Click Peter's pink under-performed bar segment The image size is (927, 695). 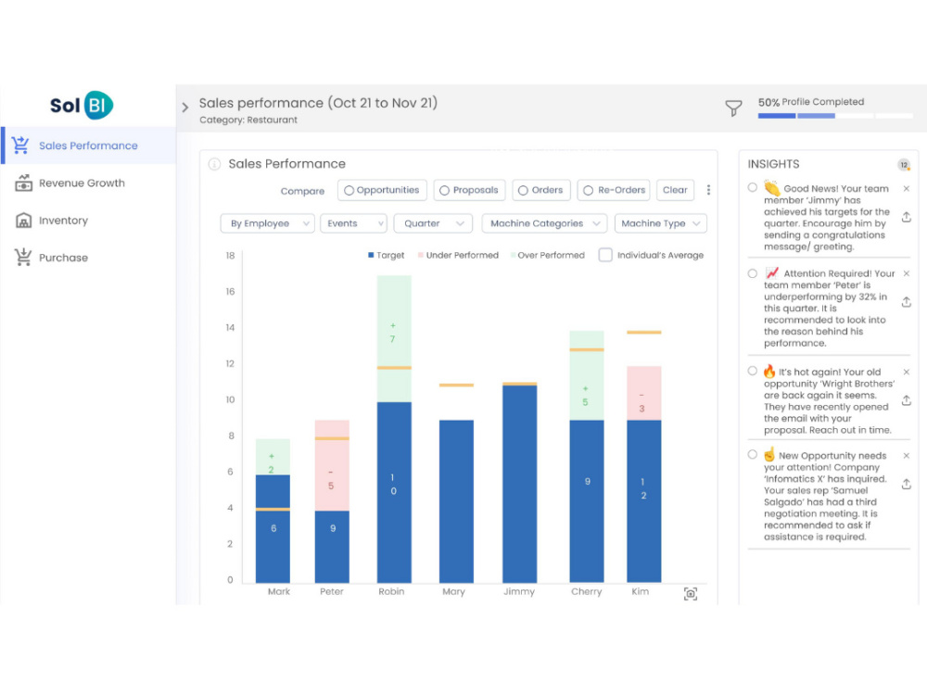point(332,466)
